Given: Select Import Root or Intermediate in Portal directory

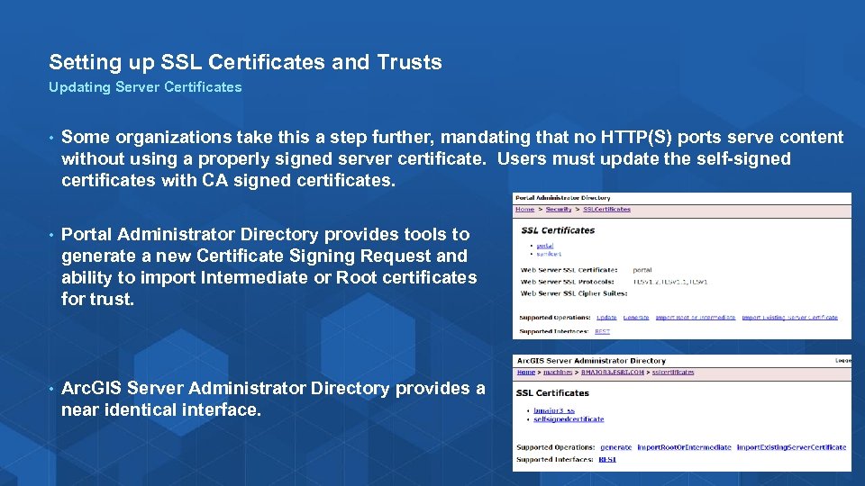Looking at the screenshot, I should (696, 318).
